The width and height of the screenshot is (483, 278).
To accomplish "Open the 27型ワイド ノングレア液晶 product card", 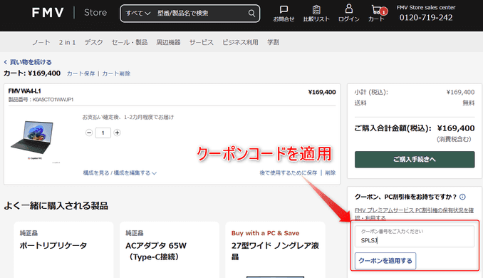I will (x=275, y=249).
